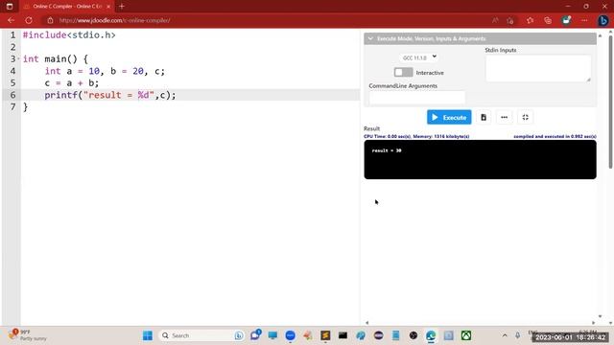The height and width of the screenshot is (345, 614).
Task: Click the 'compiled and executed' time text
Action: 555,136
